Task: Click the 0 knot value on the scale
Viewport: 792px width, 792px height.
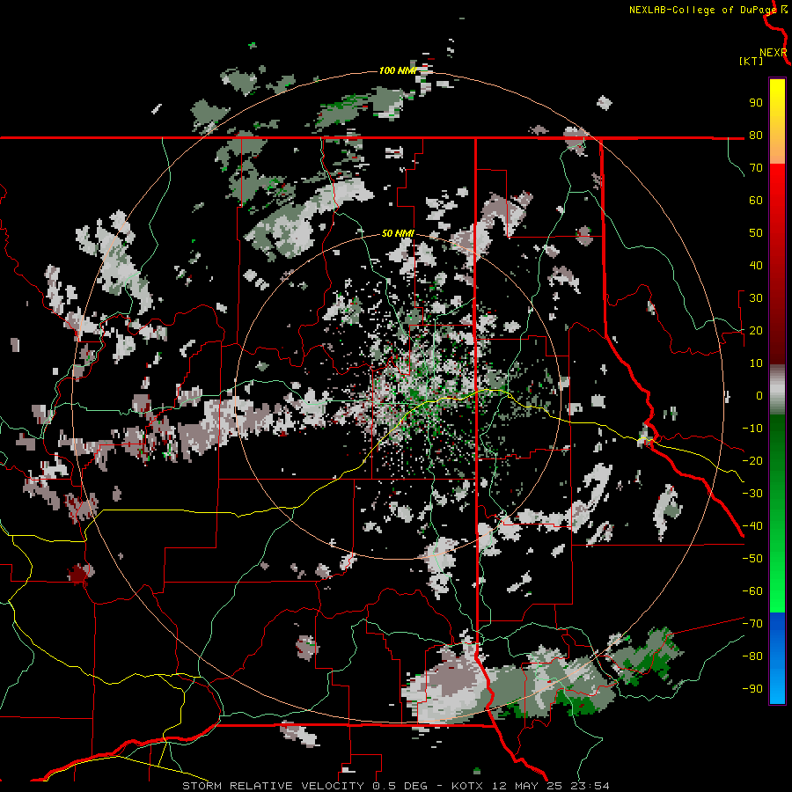Action: click(x=759, y=396)
